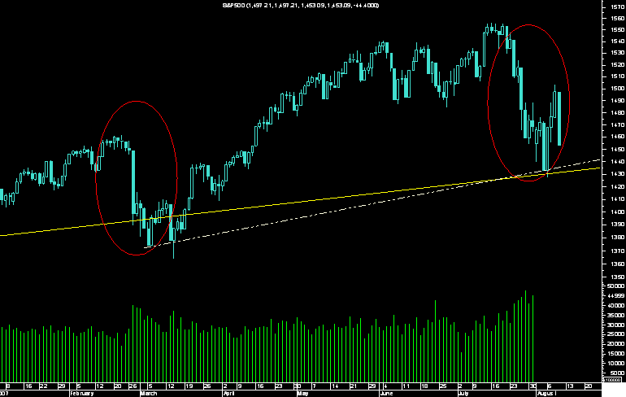Select the 1410 price axis label

618,199
